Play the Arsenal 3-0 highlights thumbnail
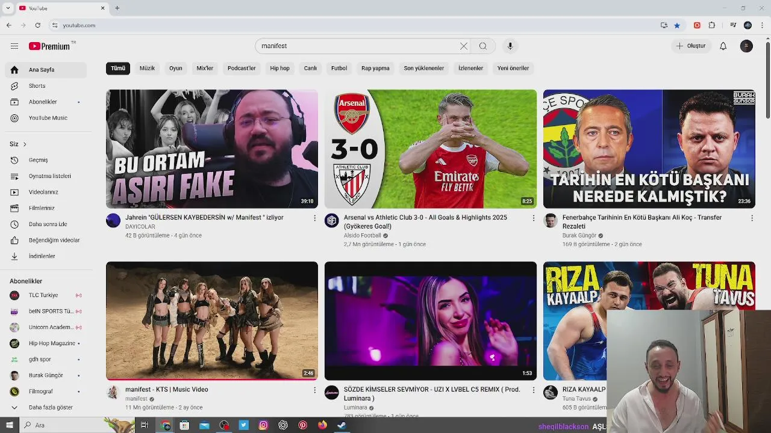Image resolution: width=771 pixels, height=433 pixels. [x=431, y=149]
